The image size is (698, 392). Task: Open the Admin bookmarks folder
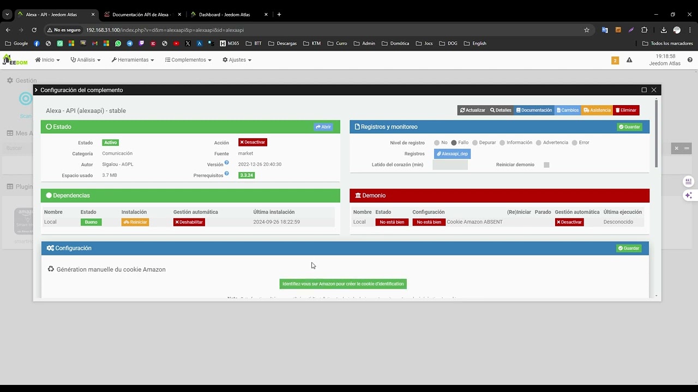point(364,44)
